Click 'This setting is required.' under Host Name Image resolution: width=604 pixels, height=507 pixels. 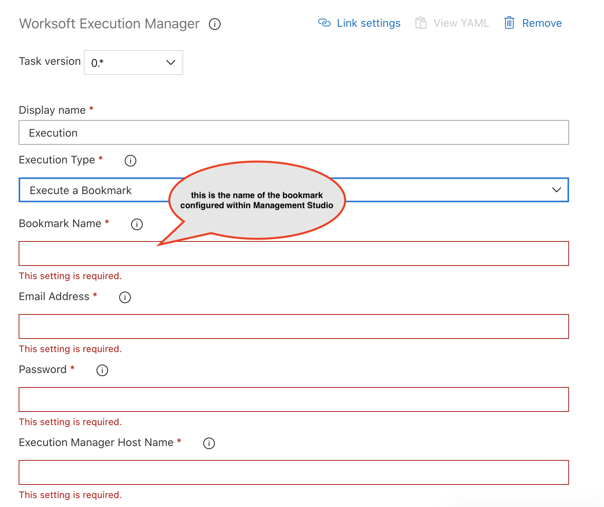(70, 495)
